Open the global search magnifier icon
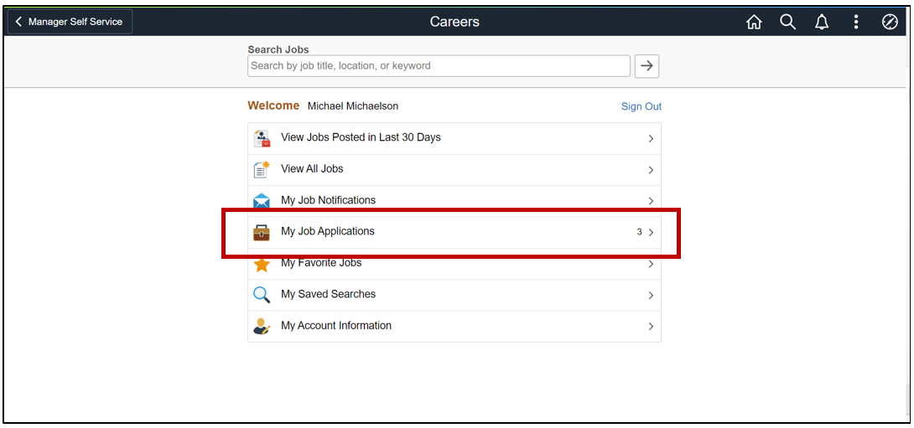Image resolution: width=914 pixels, height=428 pixels. tap(787, 23)
